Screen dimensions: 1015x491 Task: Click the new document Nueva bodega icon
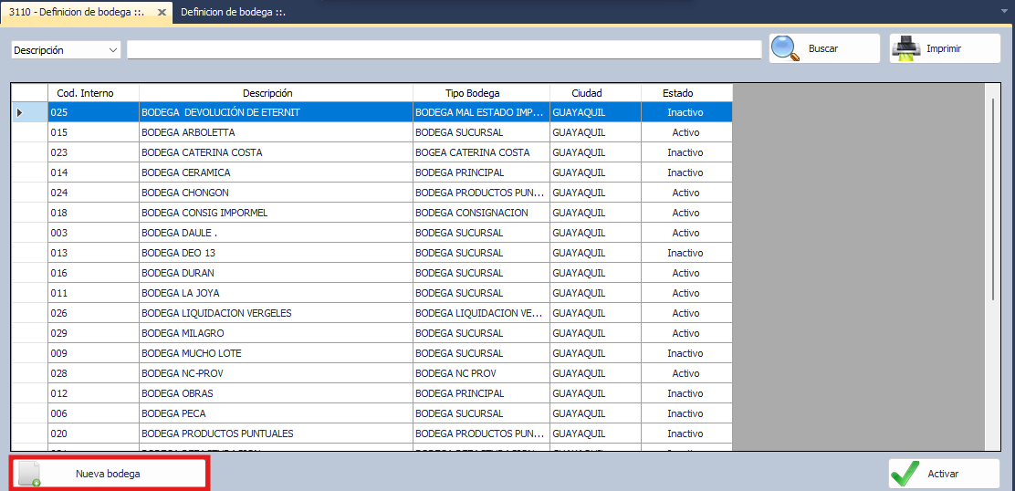click(x=31, y=474)
